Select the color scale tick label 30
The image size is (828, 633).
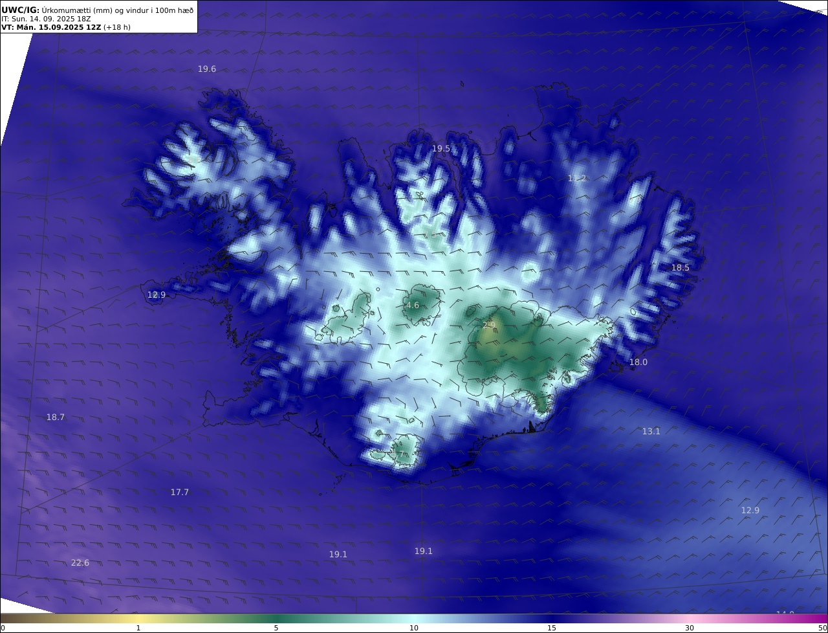(x=690, y=628)
